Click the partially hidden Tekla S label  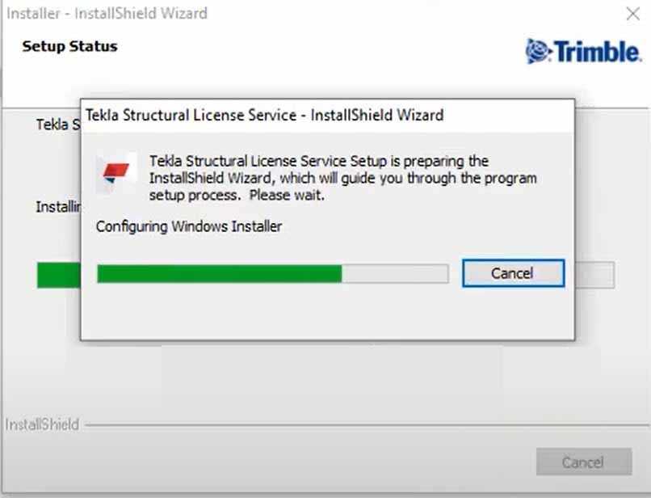pyautogui.click(x=58, y=124)
